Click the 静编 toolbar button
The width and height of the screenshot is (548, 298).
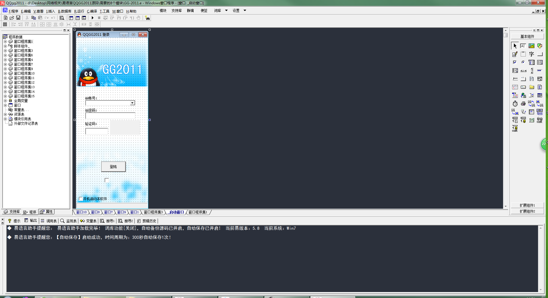coord(190,11)
